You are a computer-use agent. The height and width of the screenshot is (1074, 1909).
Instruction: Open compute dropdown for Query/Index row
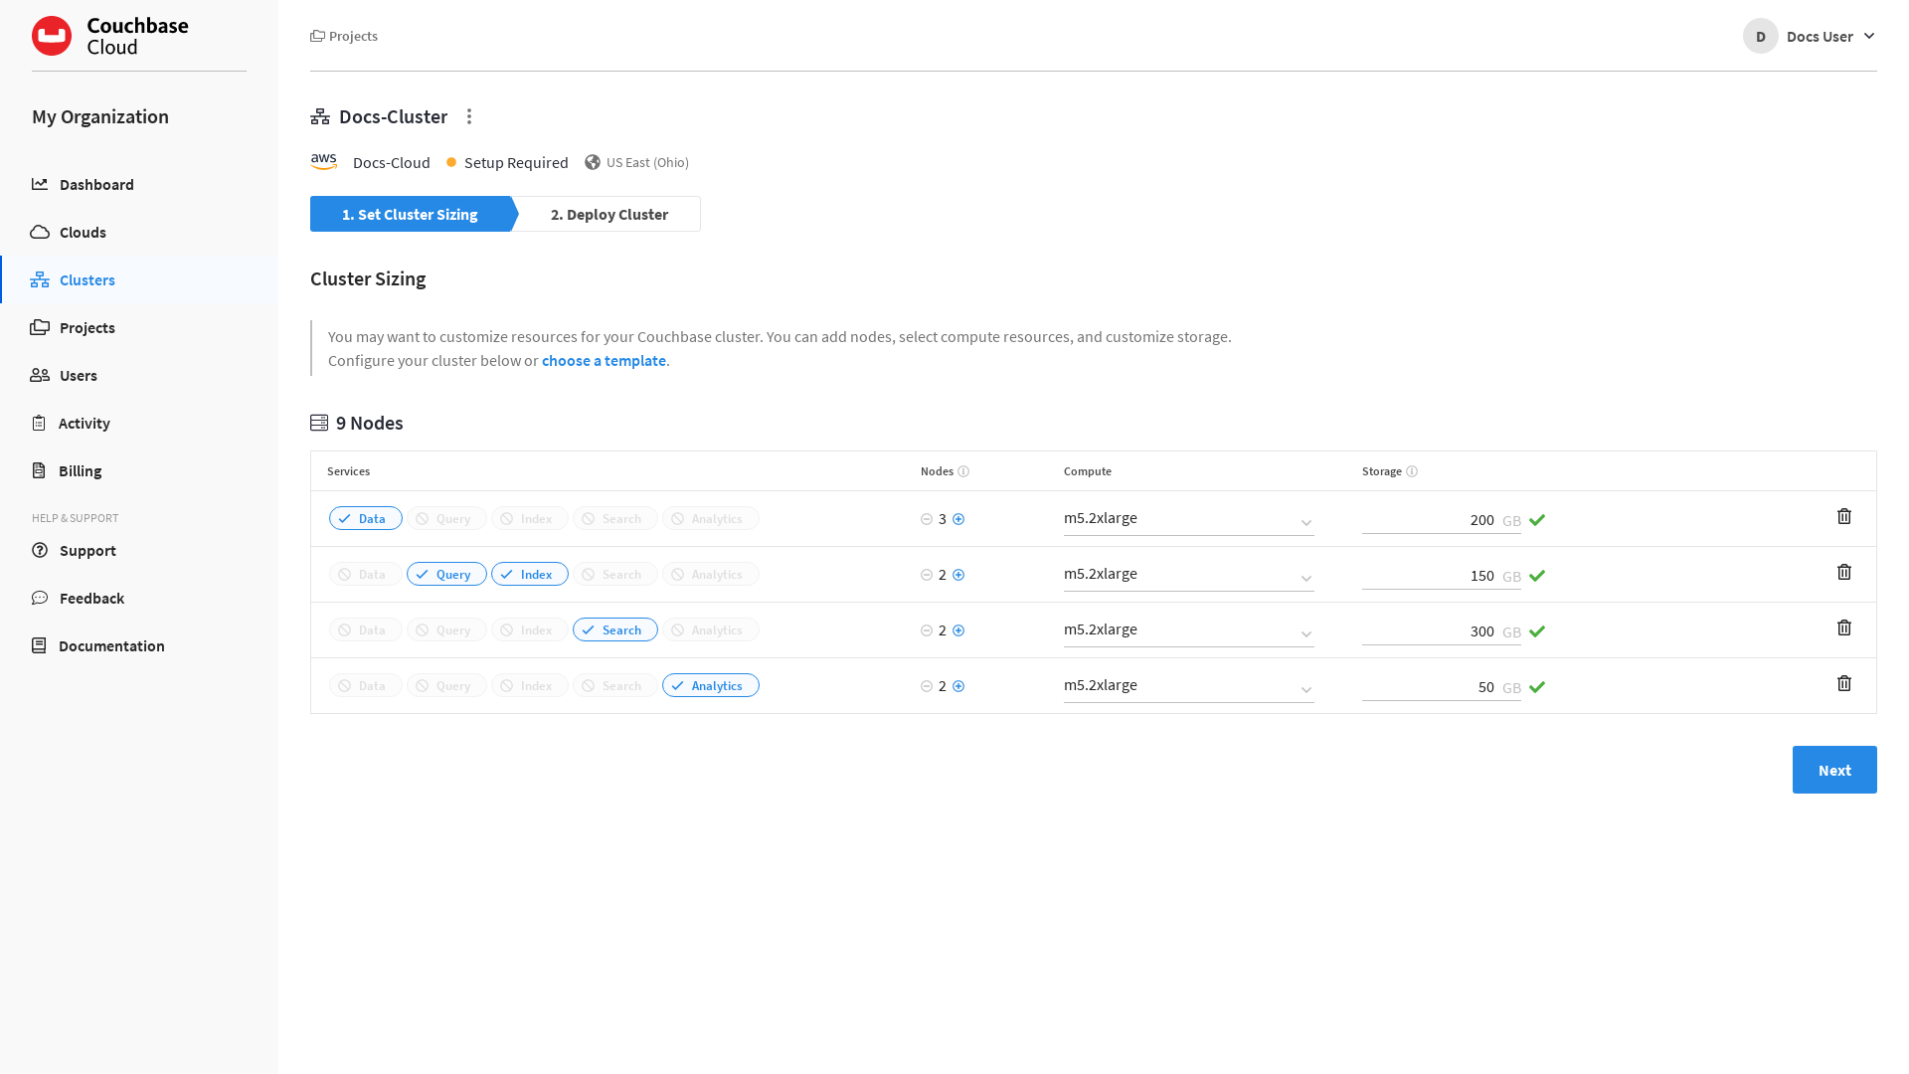pos(1189,575)
